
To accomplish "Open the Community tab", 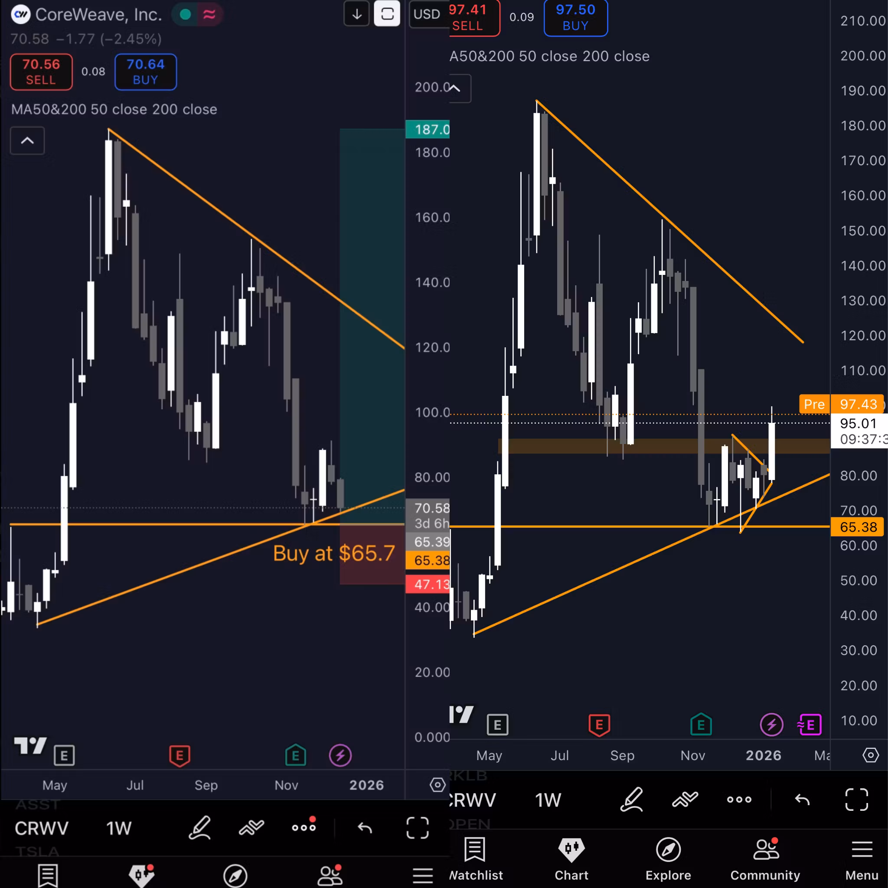I will 765,859.
